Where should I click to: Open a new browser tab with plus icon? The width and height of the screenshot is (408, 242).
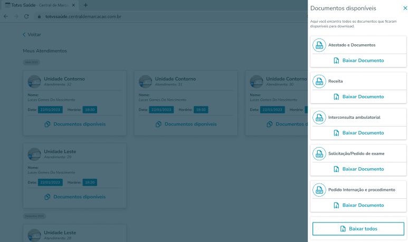(86, 5)
